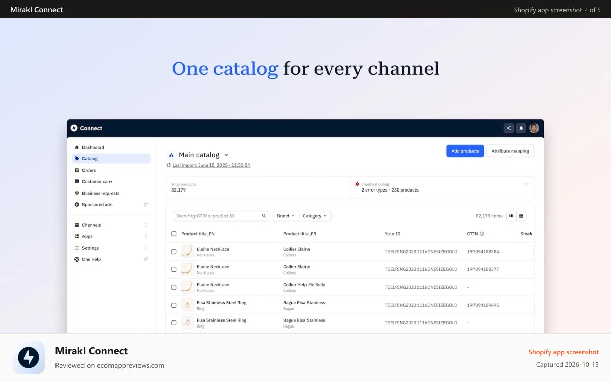Click GTIN value 197094189695
611x382 pixels.
click(x=483, y=305)
